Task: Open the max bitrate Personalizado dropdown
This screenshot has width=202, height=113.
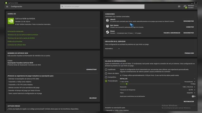Action: coord(190,82)
